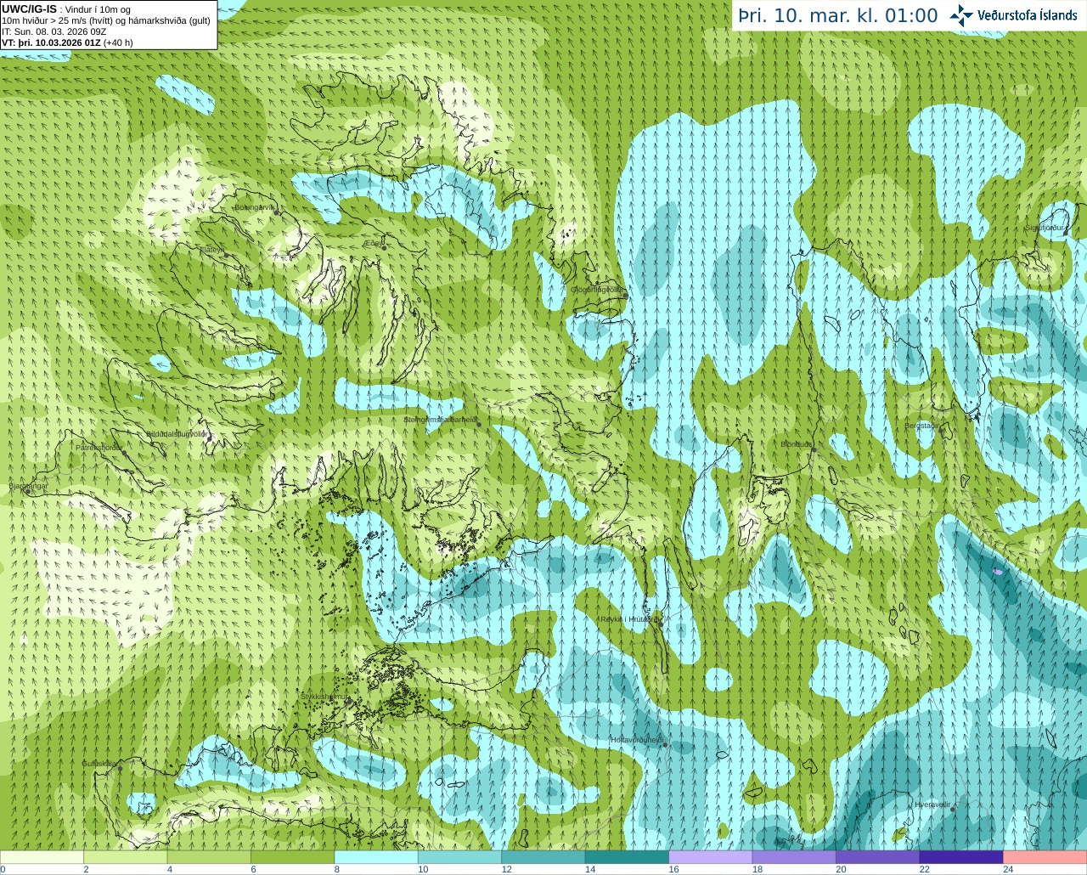Click the 'IT: Sun. 08. 03. 2026 09Z' line
Viewport: 1087px width, 875px height.
pos(54,31)
